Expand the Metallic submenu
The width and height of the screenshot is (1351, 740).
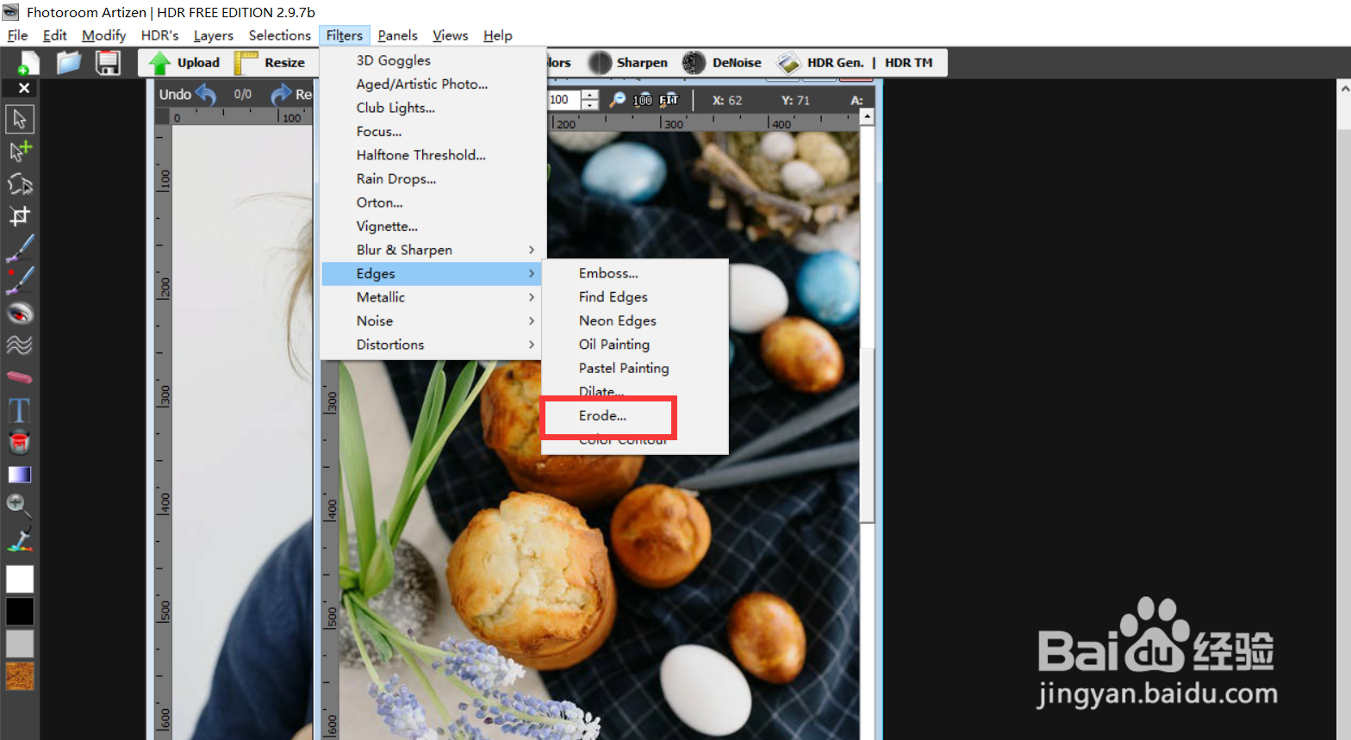433,297
